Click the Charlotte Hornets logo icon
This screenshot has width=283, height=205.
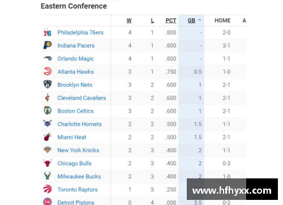tap(48, 123)
